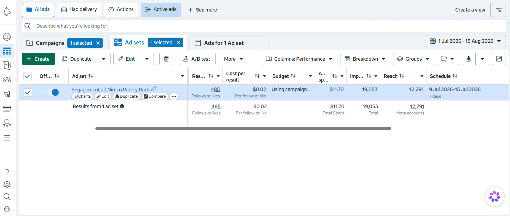
Task: Click Compare under the ad set name
Action: (155, 96)
